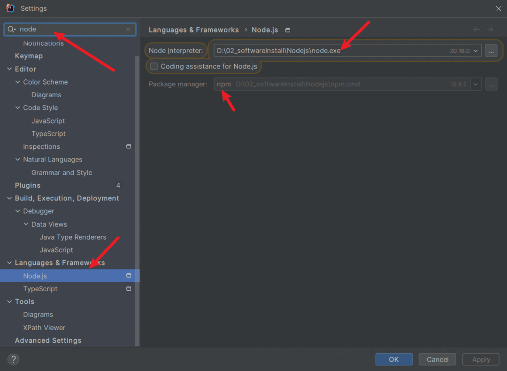This screenshot has height=371, width=507.
Task: Open Inspections settings
Action: tap(41, 147)
